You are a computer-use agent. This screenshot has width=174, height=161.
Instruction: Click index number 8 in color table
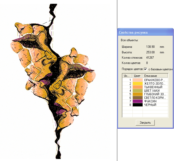tap(130, 105)
